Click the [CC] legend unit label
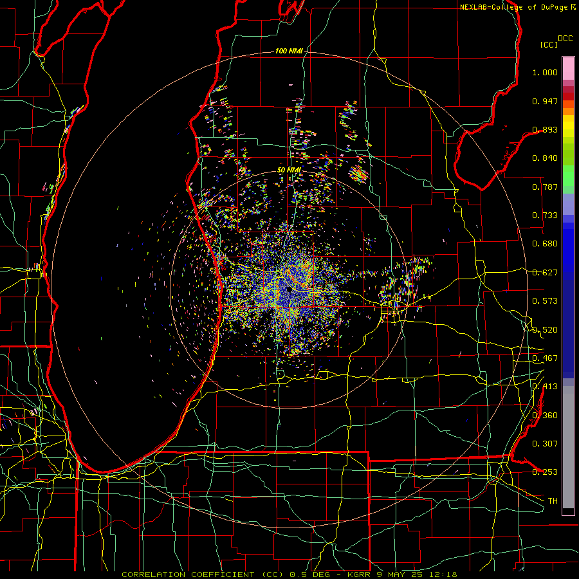 (549, 44)
